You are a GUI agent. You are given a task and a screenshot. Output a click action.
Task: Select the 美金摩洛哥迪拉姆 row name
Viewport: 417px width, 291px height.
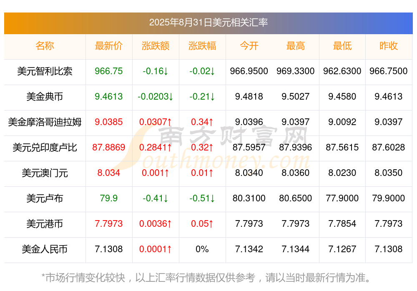tap(45, 122)
